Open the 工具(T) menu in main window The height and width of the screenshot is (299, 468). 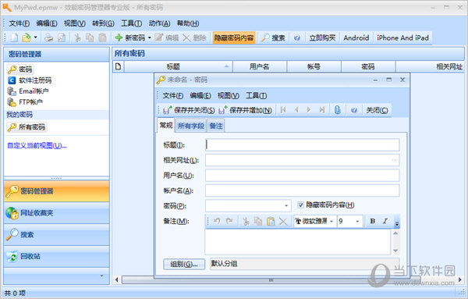(x=131, y=23)
